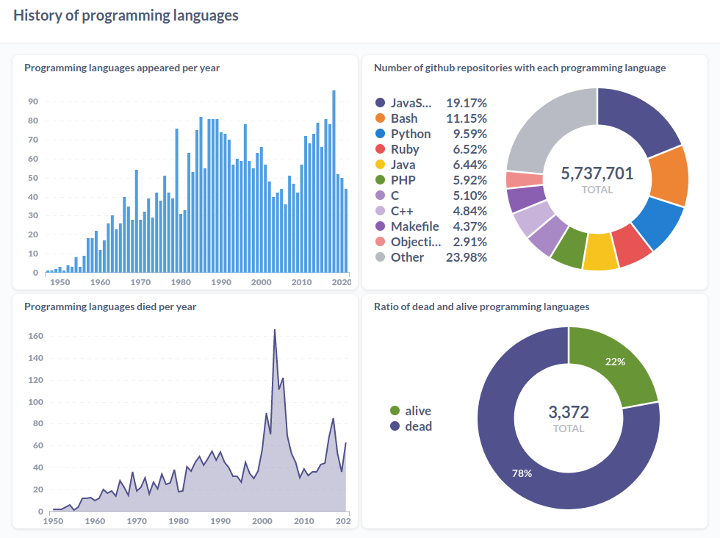
Task: Click the Python legend color dot
Action: (381, 134)
